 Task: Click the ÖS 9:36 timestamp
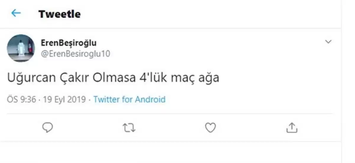click(21, 99)
